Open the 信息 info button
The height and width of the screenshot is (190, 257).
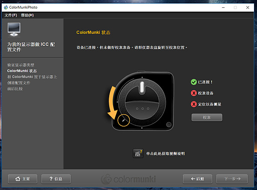(56, 179)
